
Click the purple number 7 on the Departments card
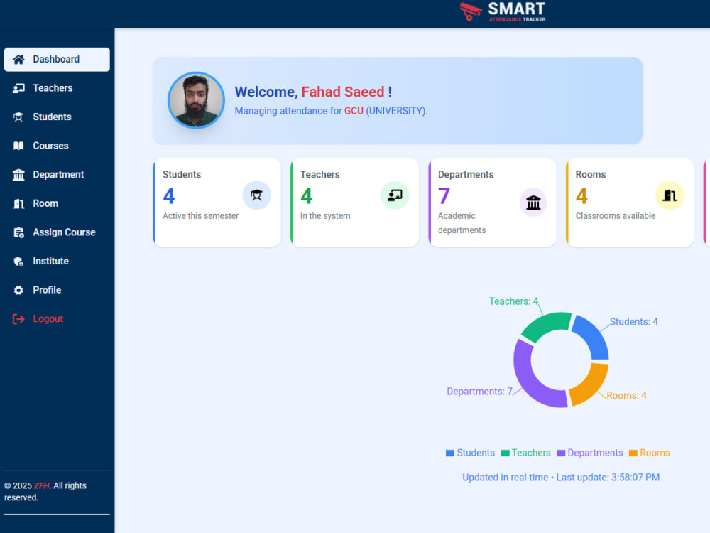tap(444, 196)
